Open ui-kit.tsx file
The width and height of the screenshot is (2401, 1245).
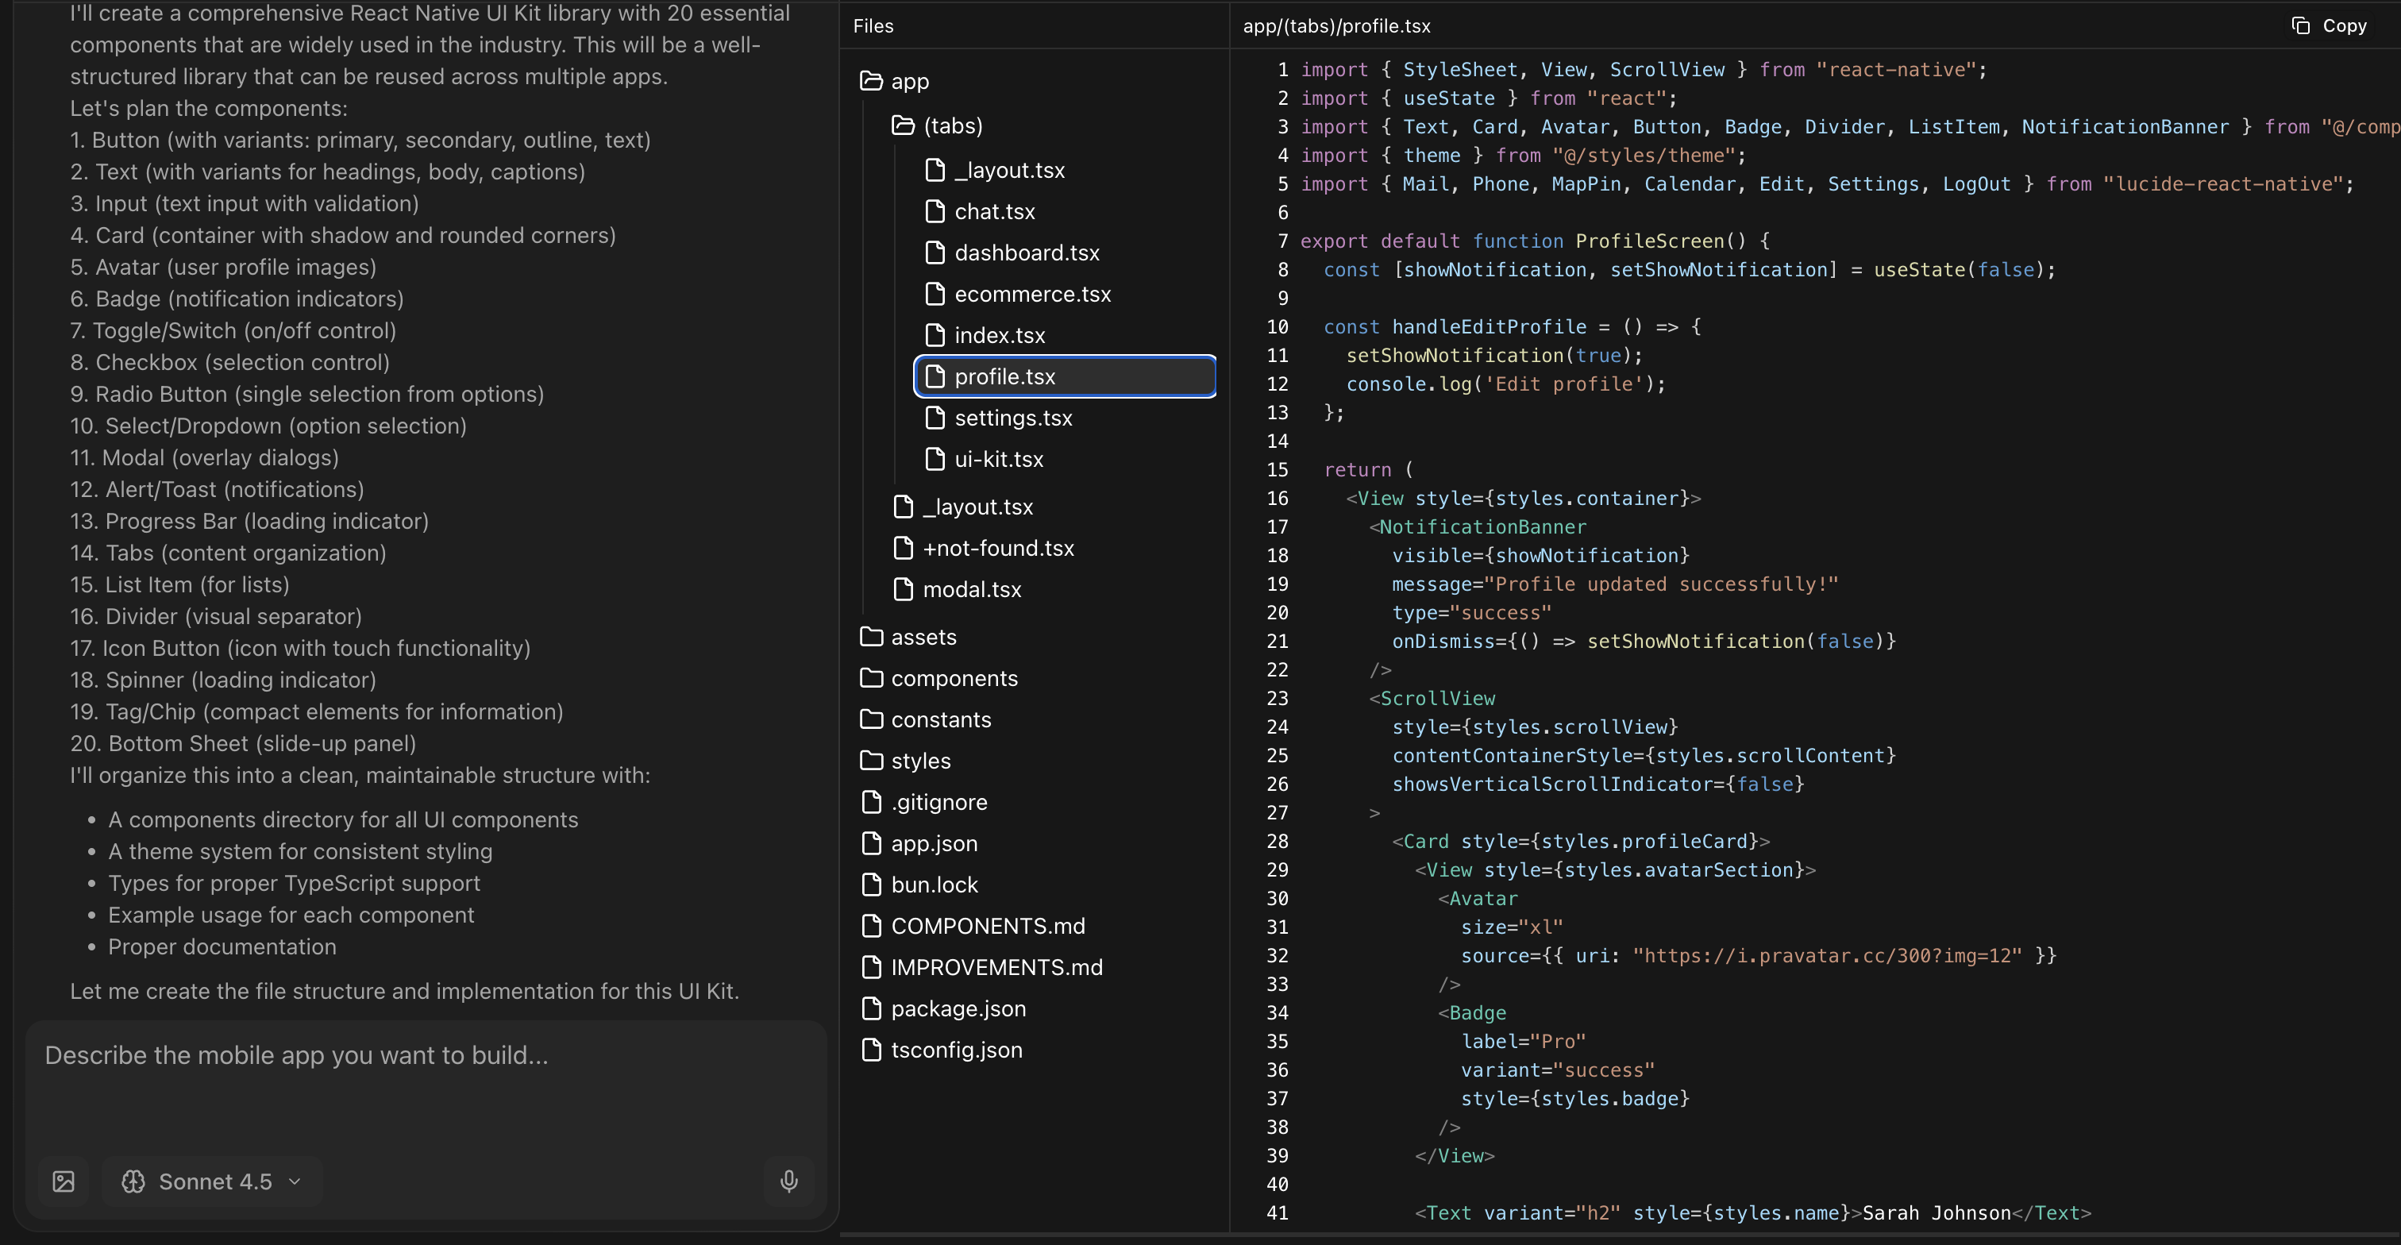[x=998, y=460]
